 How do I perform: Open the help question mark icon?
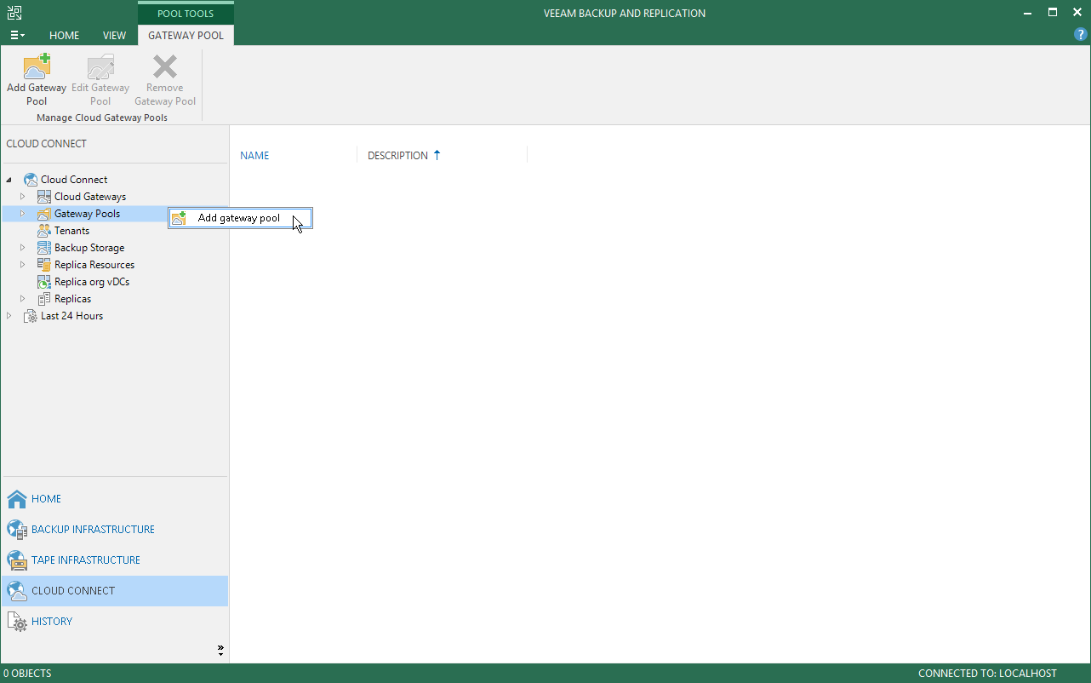(1081, 35)
